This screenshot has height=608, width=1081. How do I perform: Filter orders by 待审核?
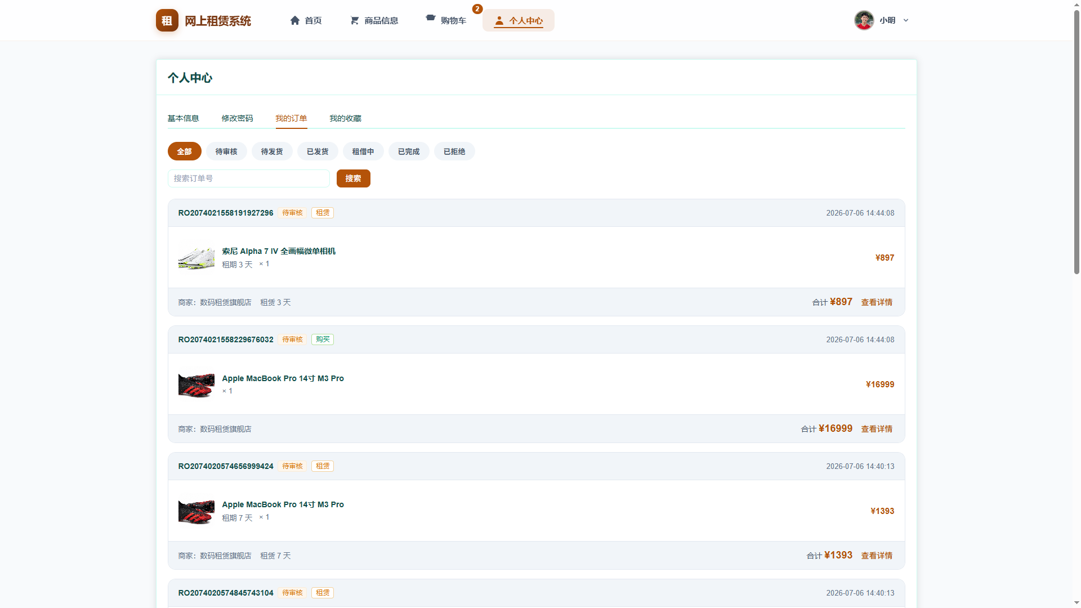coord(226,151)
